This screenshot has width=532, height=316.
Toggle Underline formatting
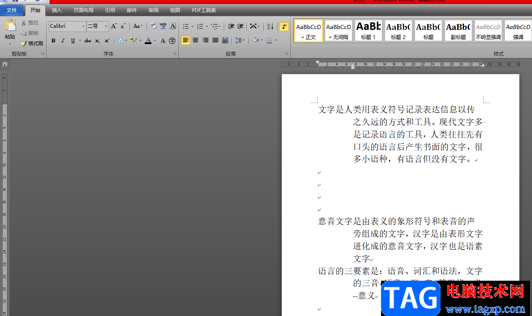[73, 41]
